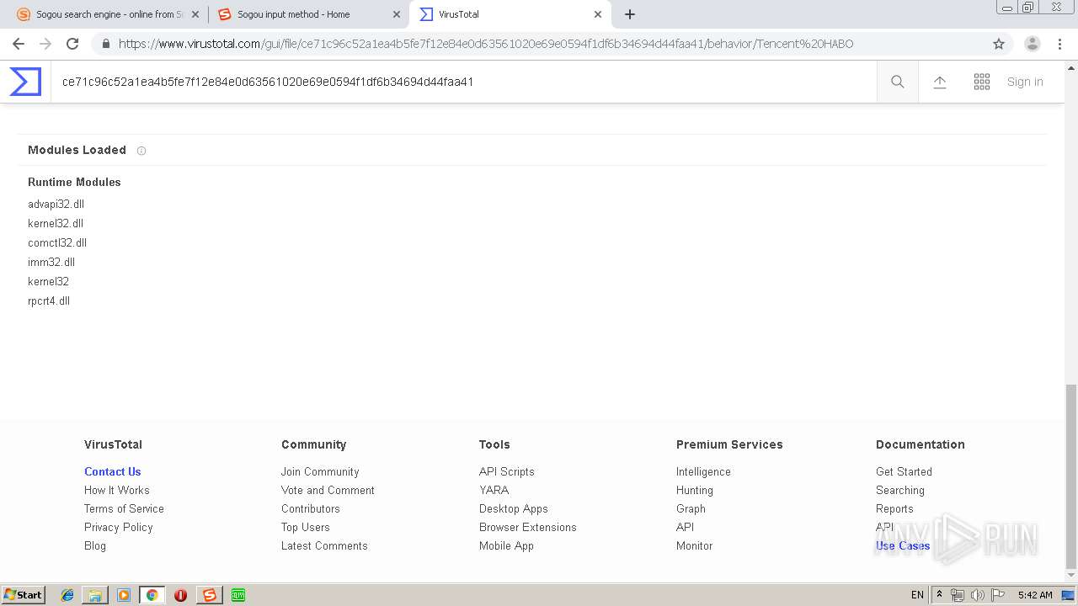
Task: Click Join Community
Action: tap(320, 471)
